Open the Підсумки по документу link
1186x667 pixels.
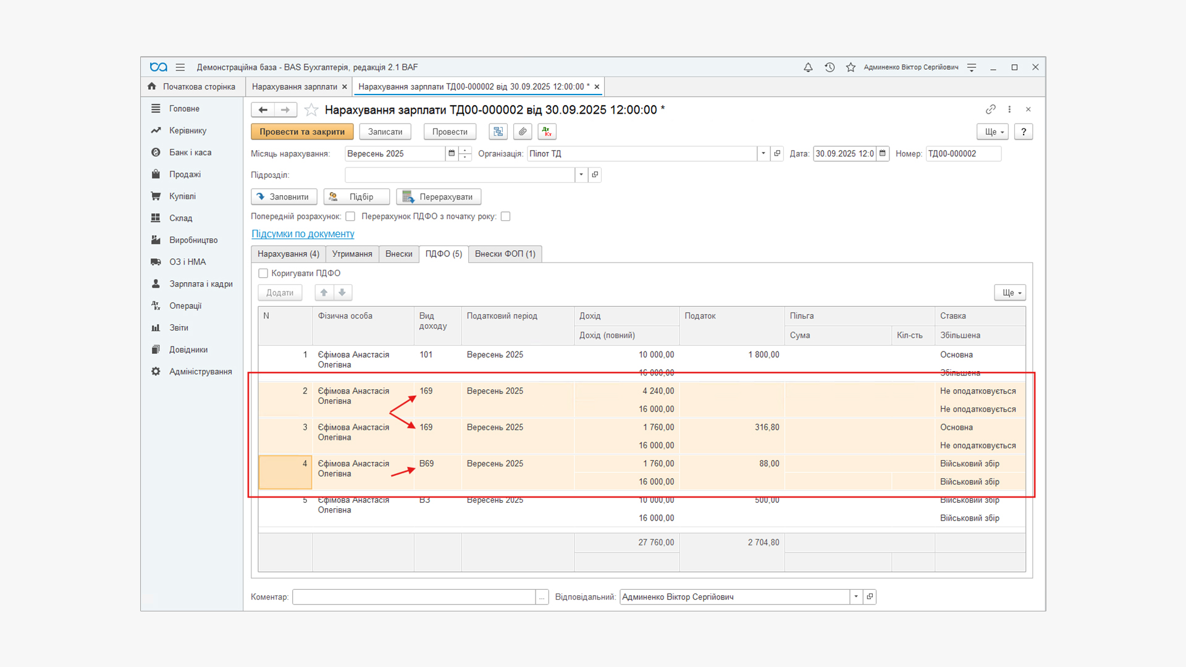(x=303, y=234)
